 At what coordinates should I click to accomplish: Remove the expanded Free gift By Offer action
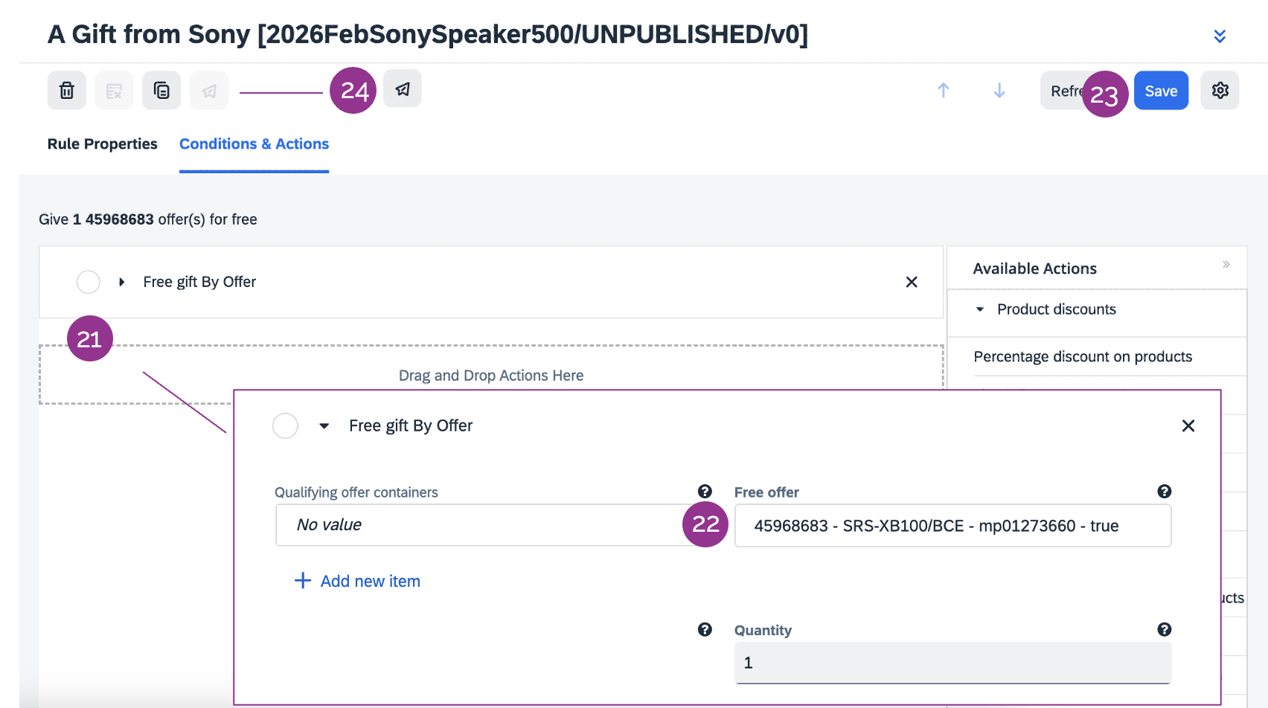(1188, 426)
